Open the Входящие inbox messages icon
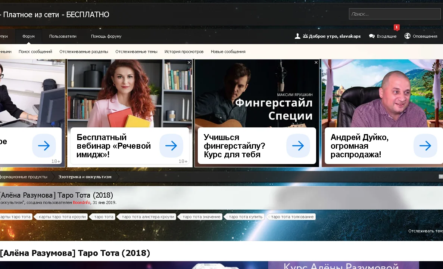This screenshot has width=443, height=269. 372,36
